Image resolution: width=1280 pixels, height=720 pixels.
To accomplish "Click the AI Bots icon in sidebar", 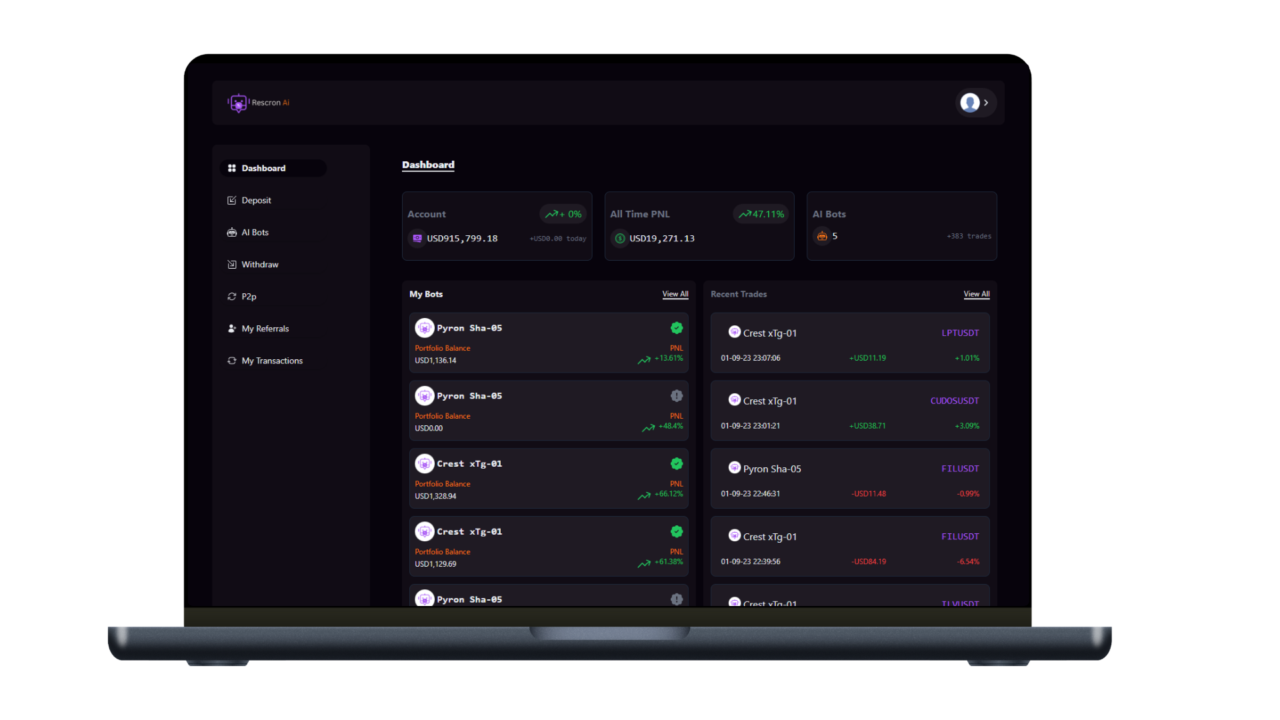I will click(x=231, y=231).
